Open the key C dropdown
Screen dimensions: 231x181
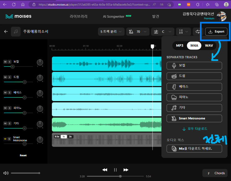click(x=163, y=31)
